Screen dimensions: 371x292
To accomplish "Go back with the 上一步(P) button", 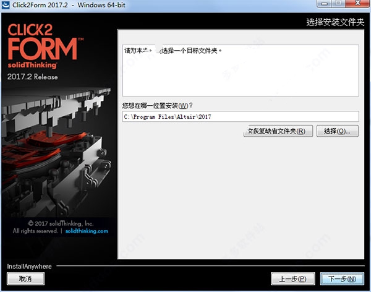I will point(292,279).
